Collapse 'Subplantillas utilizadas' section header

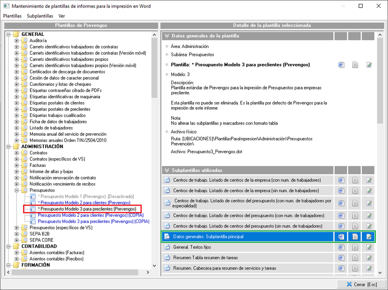167,170
